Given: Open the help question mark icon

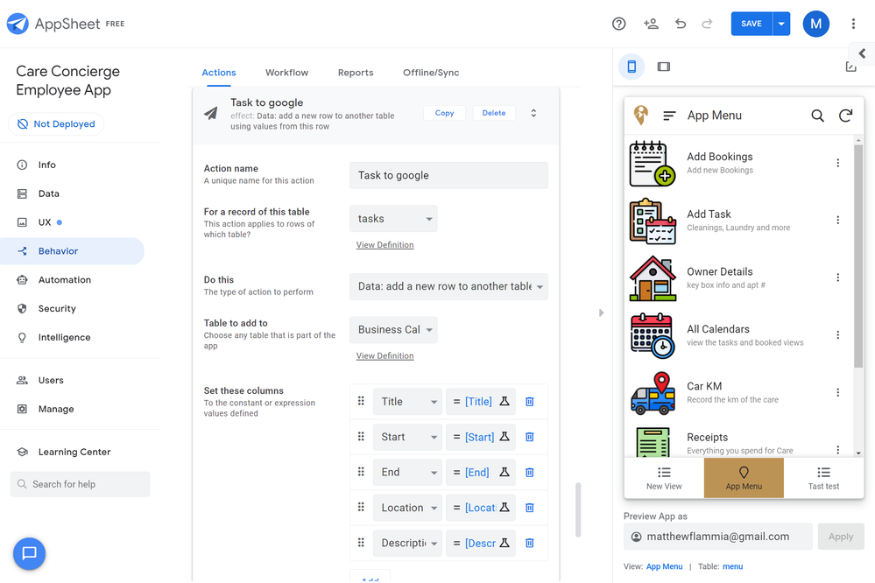Looking at the screenshot, I should 619,24.
